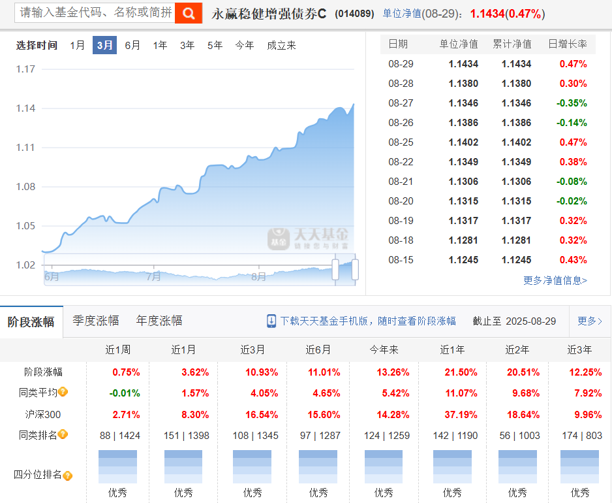Switch to the 年度涨幅 tab
Image resolution: width=612 pixels, height=503 pixels.
(159, 321)
